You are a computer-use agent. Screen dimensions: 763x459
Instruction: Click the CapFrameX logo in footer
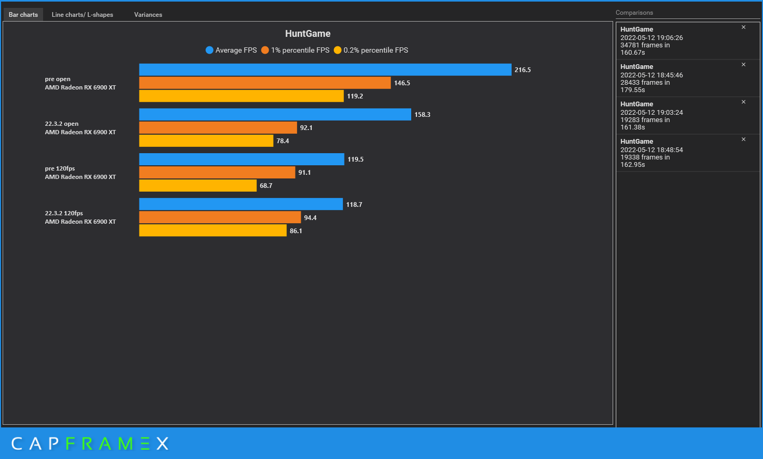pyautogui.click(x=90, y=444)
